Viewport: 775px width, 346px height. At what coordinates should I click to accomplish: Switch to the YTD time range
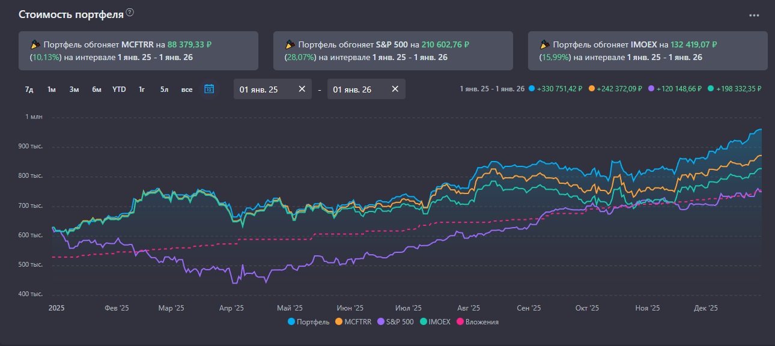pos(119,90)
